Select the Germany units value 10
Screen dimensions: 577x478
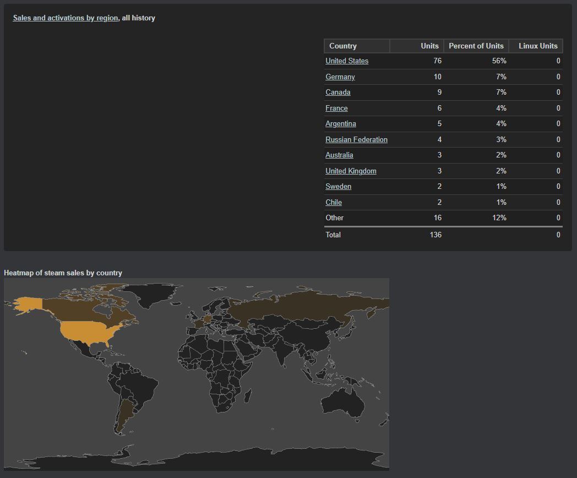point(437,77)
